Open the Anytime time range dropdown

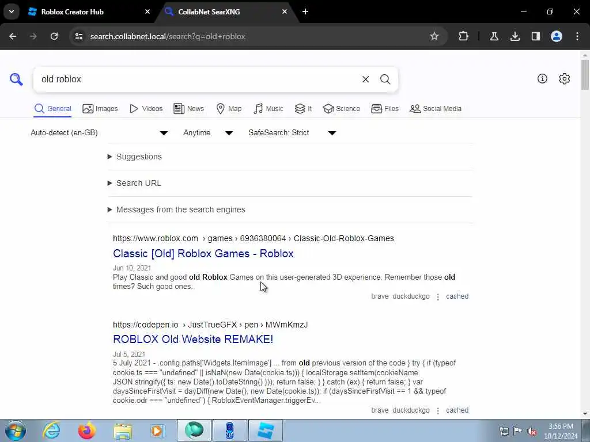208,133
